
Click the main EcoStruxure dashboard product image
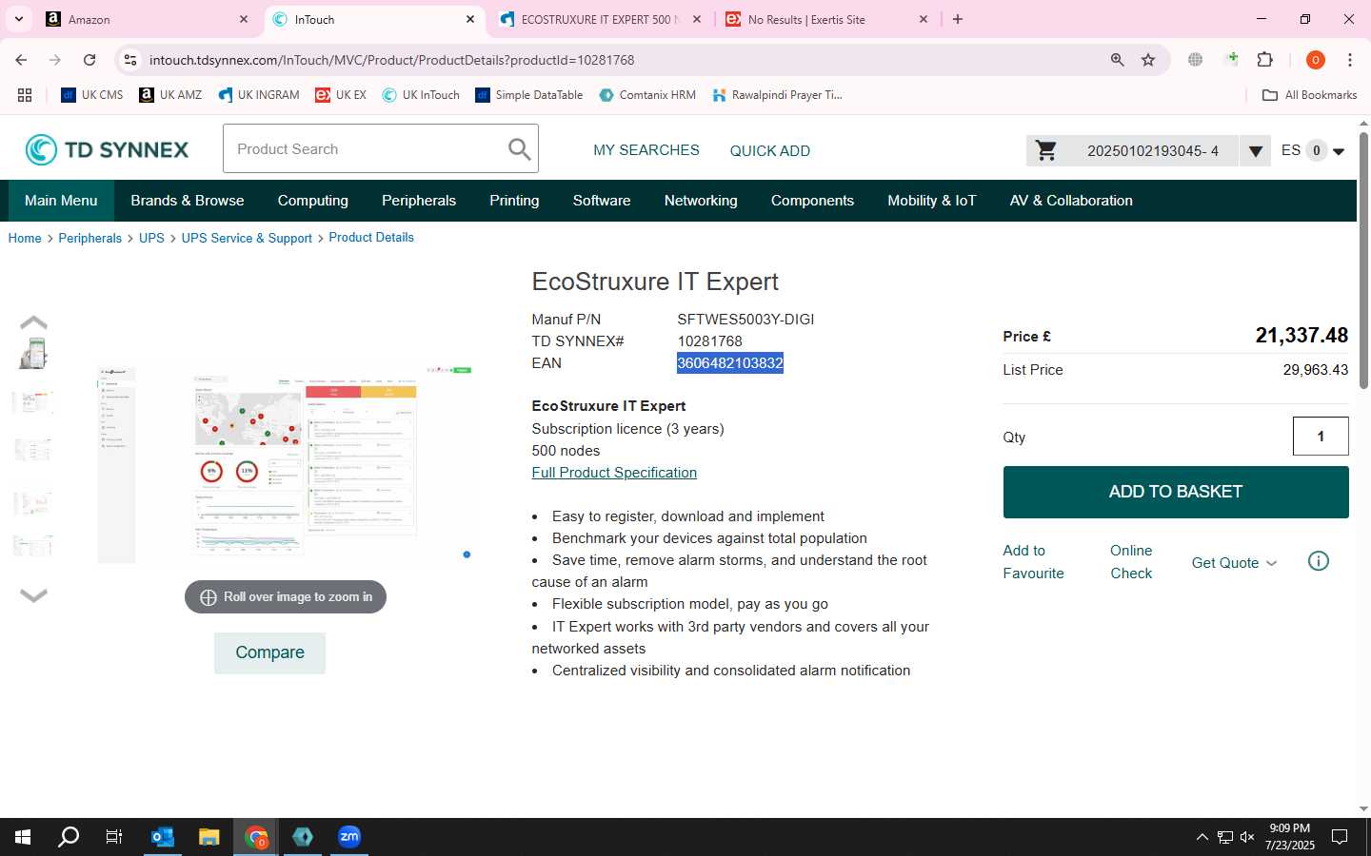point(286,464)
